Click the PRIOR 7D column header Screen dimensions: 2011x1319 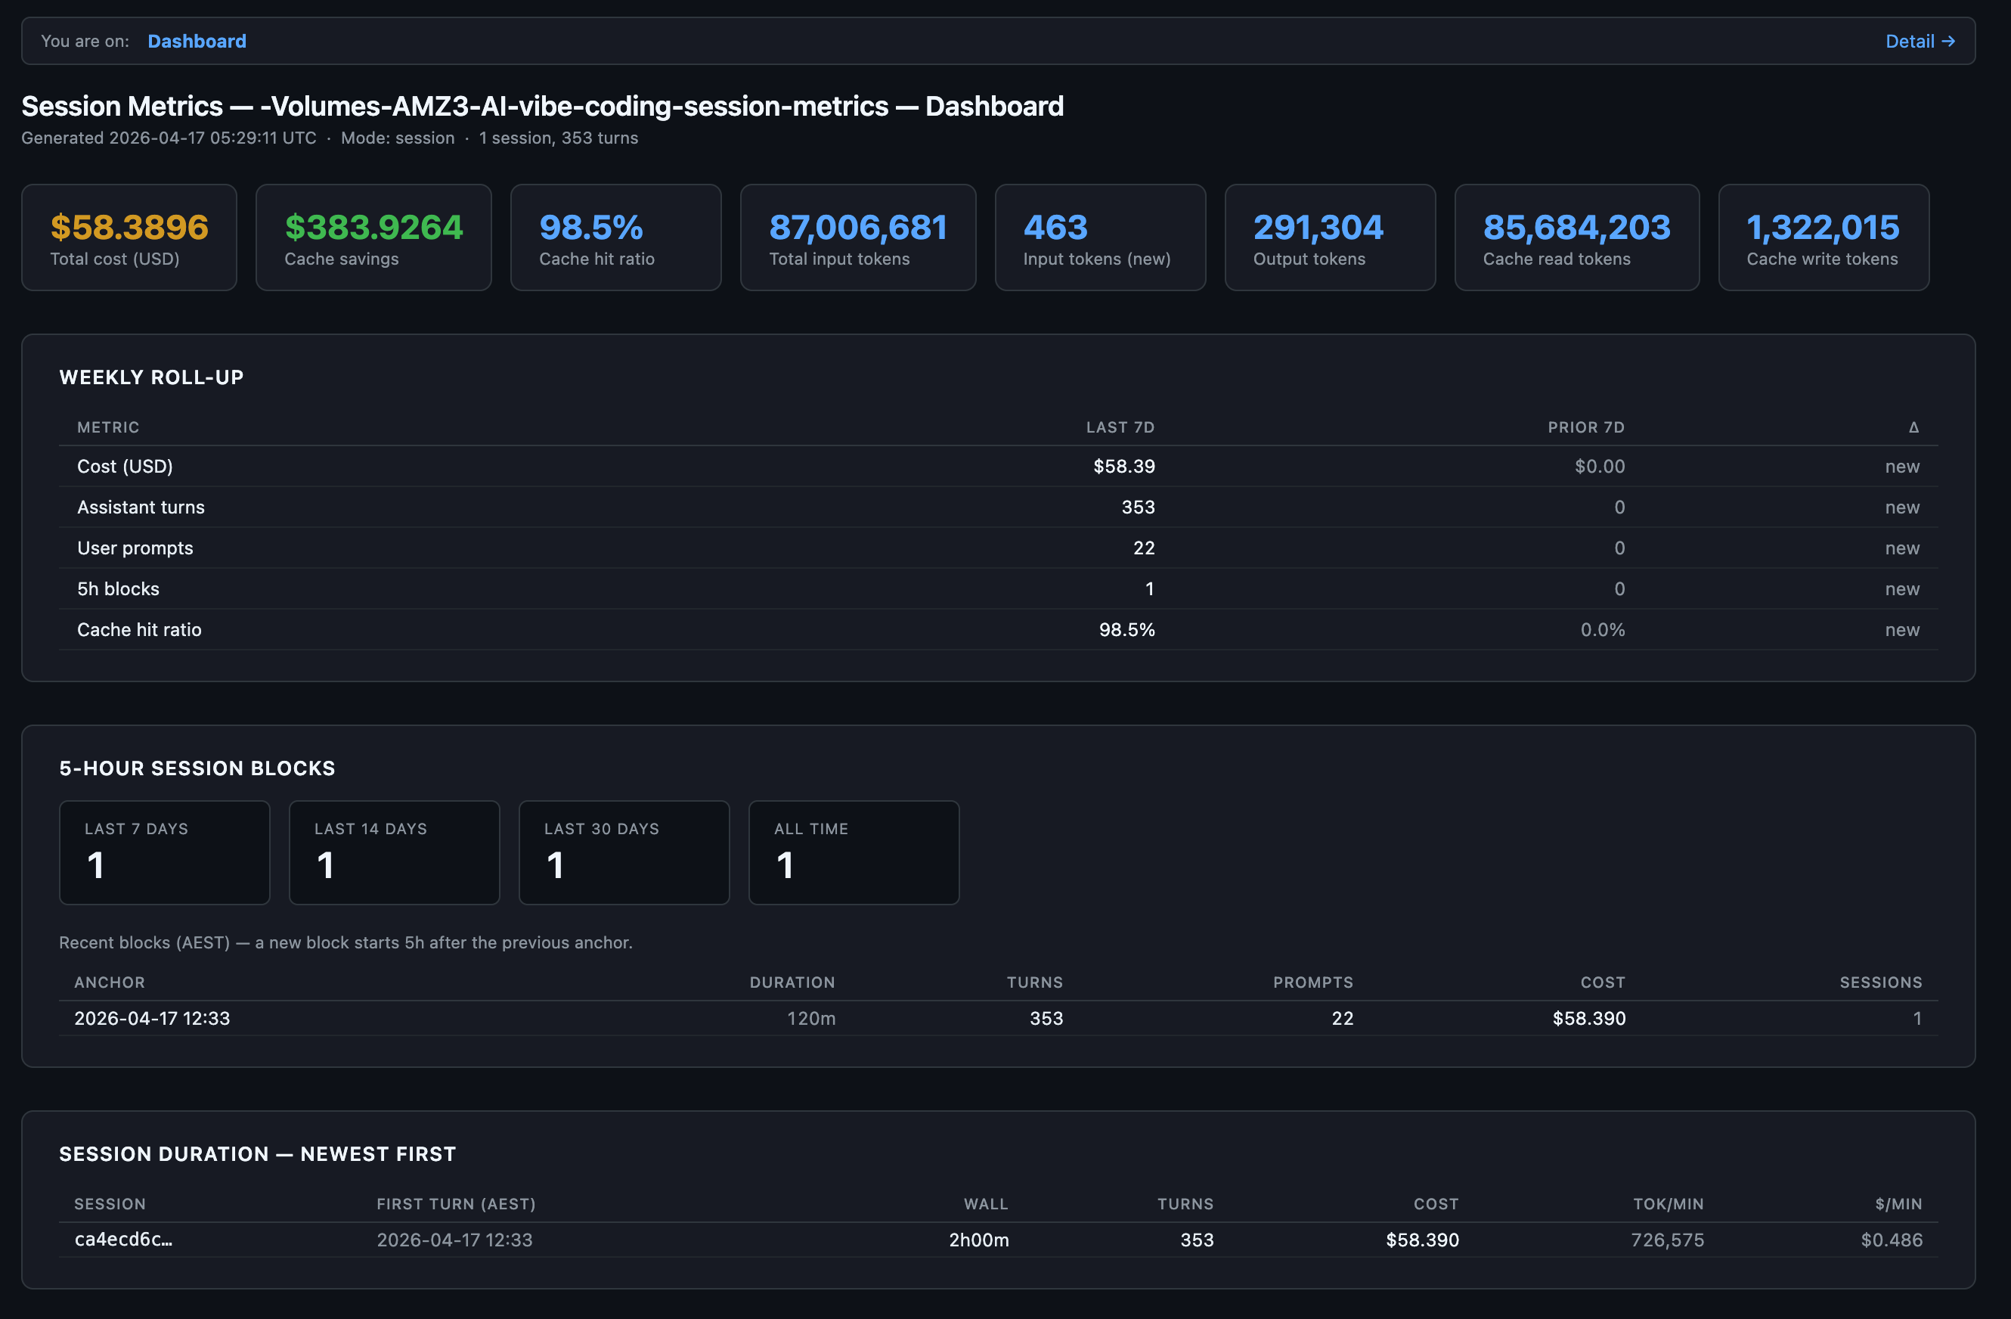(x=1585, y=428)
